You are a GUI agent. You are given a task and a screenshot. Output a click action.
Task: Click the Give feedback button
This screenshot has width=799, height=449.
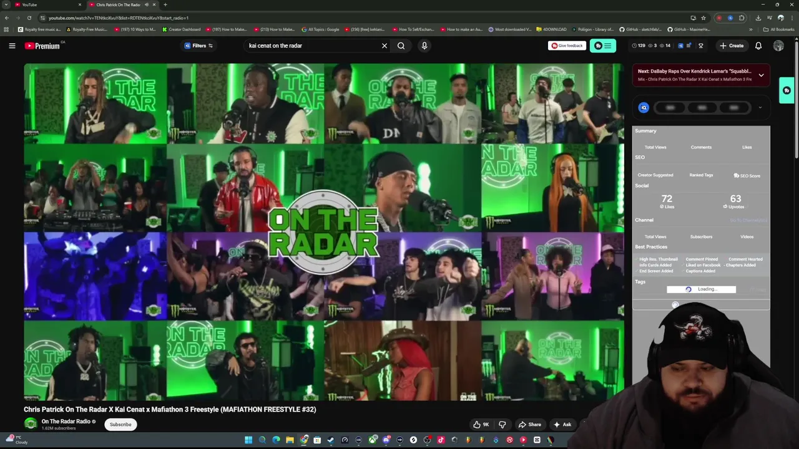tap(567, 46)
